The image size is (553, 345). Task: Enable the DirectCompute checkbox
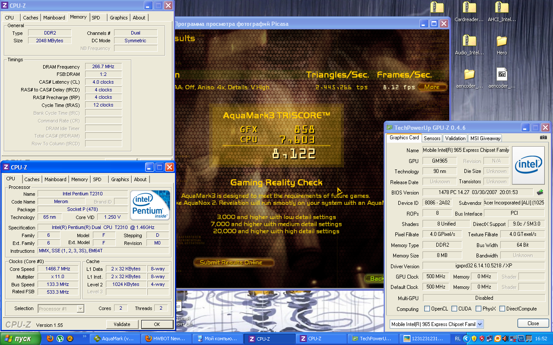502,309
